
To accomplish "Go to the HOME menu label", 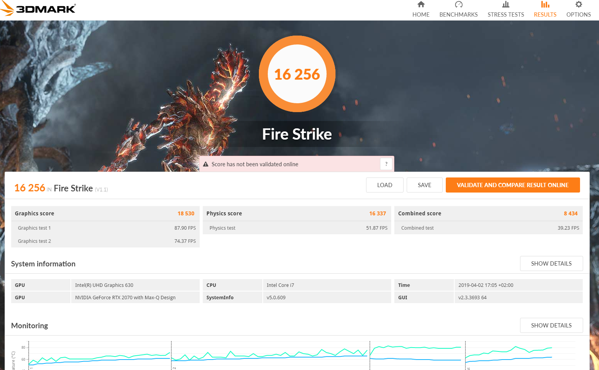I will tap(421, 15).
